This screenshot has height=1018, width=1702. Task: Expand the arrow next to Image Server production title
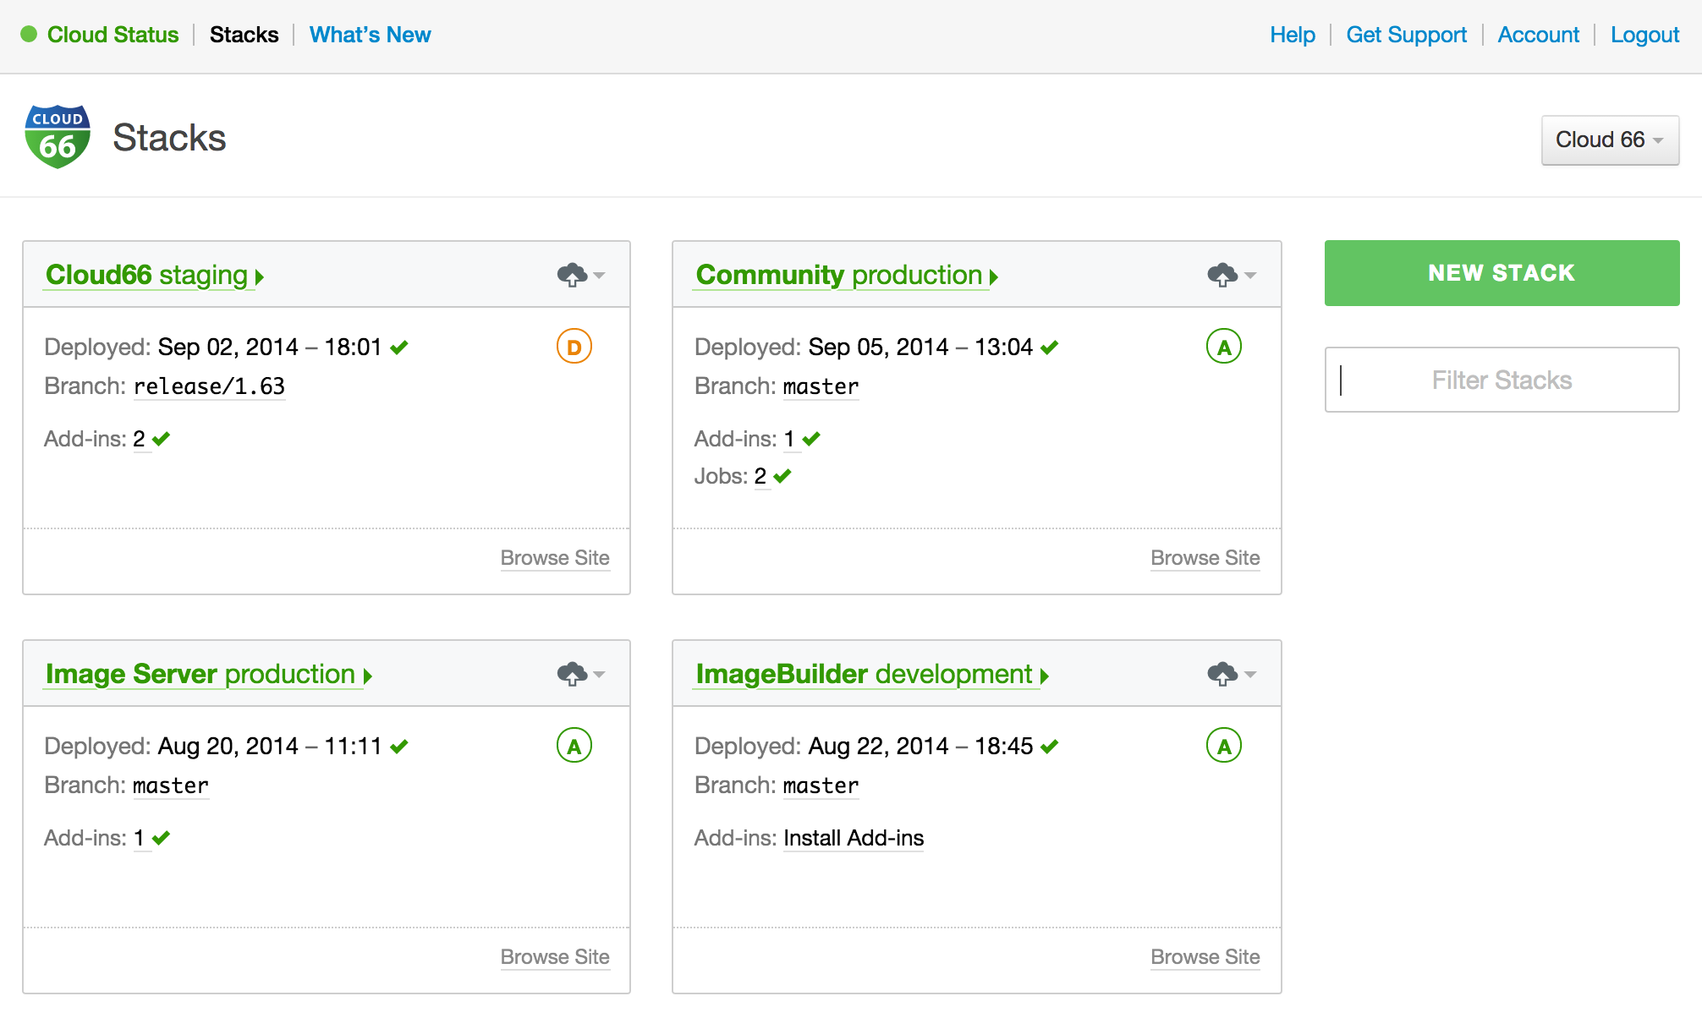click(368, 676)
